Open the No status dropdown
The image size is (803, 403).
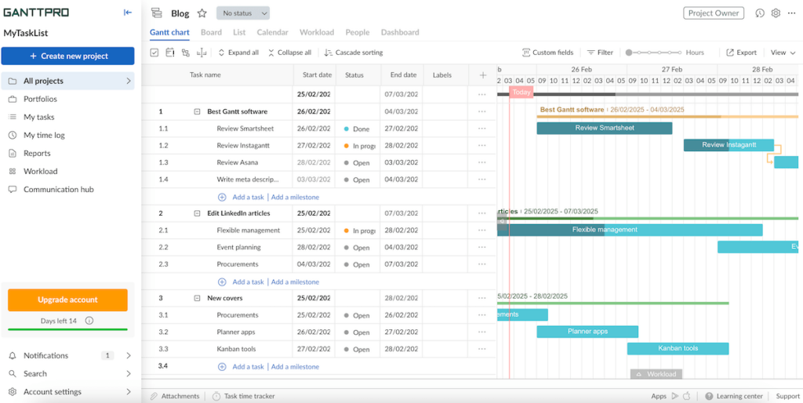pyautogui.click(x=243, y=13)
